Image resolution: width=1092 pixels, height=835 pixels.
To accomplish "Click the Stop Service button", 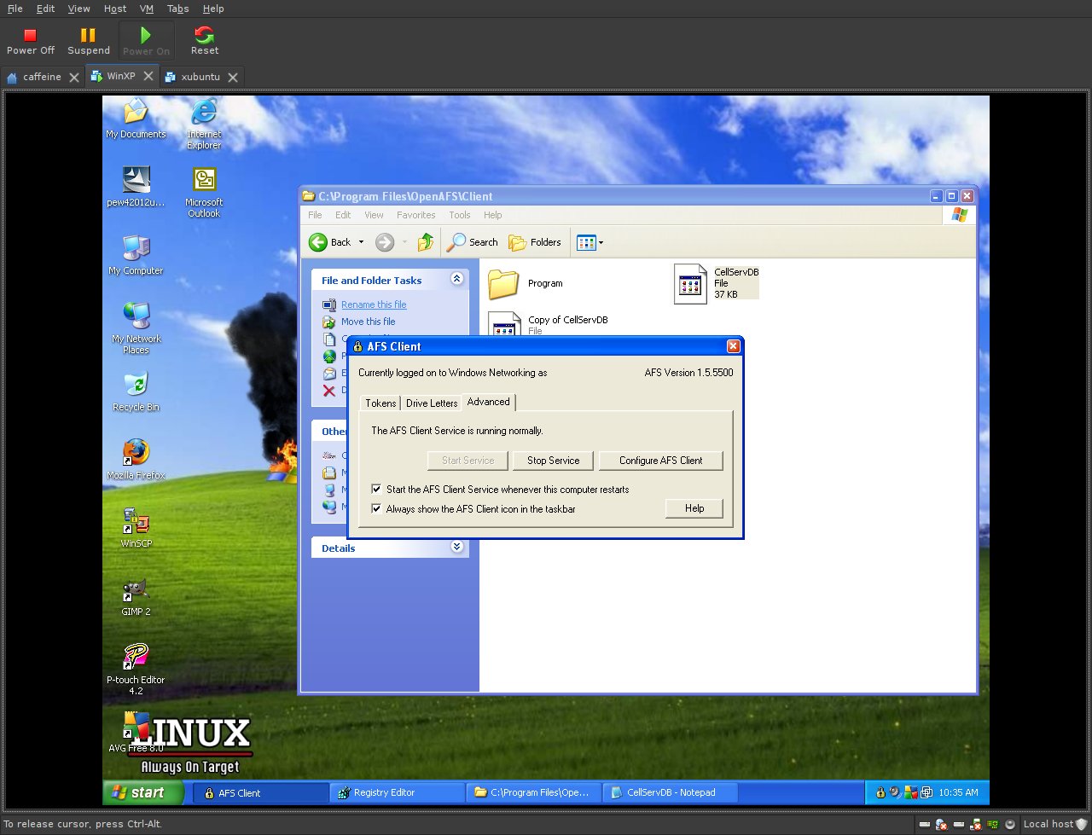I will [x=553, y=461].
